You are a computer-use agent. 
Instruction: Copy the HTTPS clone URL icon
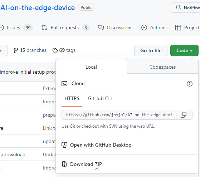point(184,115)
